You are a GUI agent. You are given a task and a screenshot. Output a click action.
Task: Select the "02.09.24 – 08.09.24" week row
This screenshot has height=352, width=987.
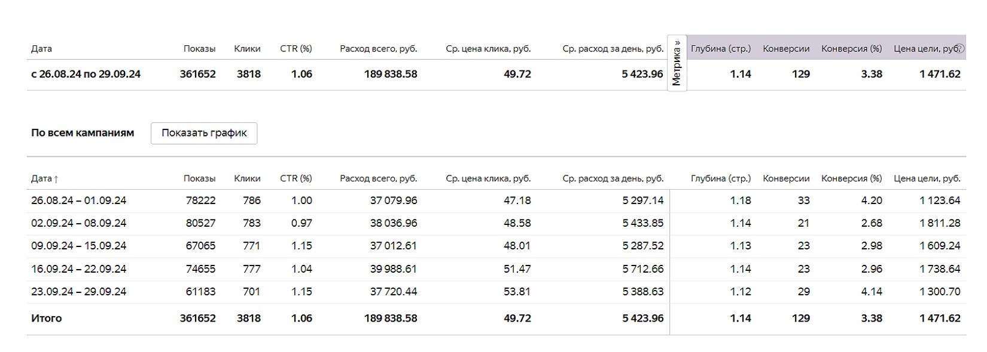[x=78, y=223]
